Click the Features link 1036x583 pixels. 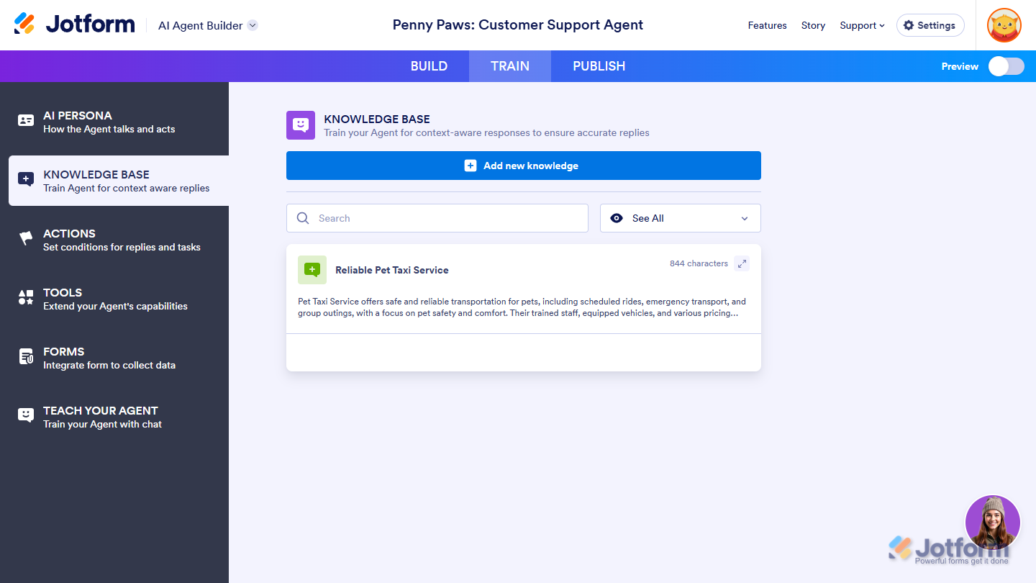point(767,25)
